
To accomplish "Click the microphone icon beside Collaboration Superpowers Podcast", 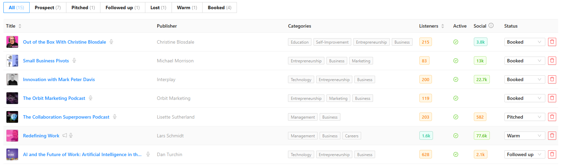I will tap(115, 117).
